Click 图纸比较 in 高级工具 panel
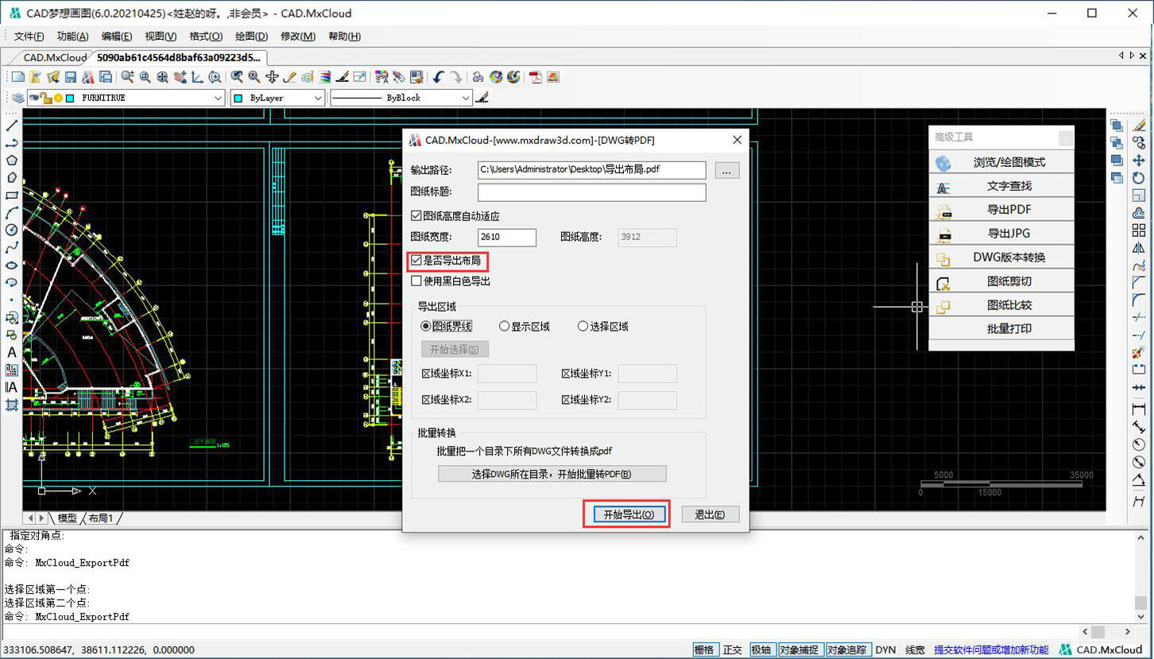This screenshot has height=659, width=1154. [x=1001, y=305]
